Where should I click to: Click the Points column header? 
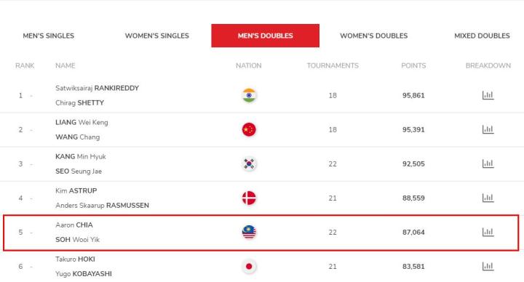pos(413,65)
